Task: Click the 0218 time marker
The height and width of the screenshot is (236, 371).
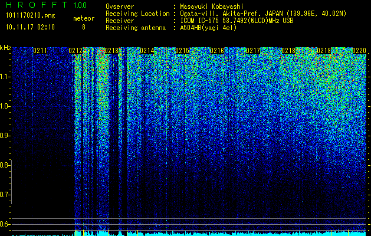Action: [288, 51]
